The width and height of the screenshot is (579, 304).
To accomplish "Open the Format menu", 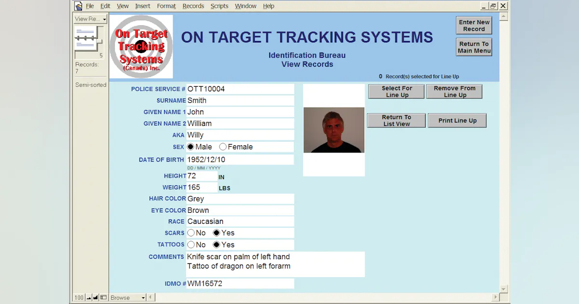I will [x=166, y=6].
